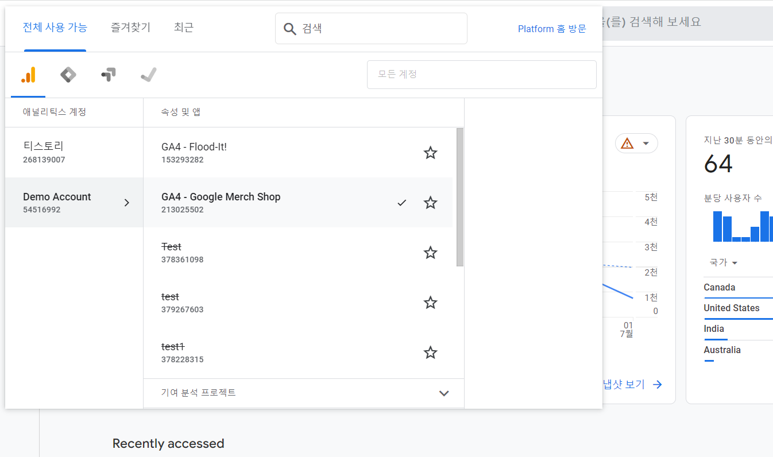Screen dimensions: 773x457
Task: Open the 국가 dimension dropdown
Action: coord(722,262)
